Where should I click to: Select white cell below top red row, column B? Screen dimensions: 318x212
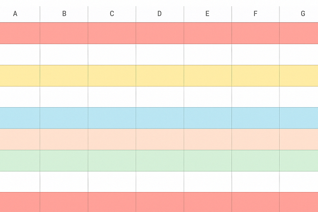pos(64,54)
